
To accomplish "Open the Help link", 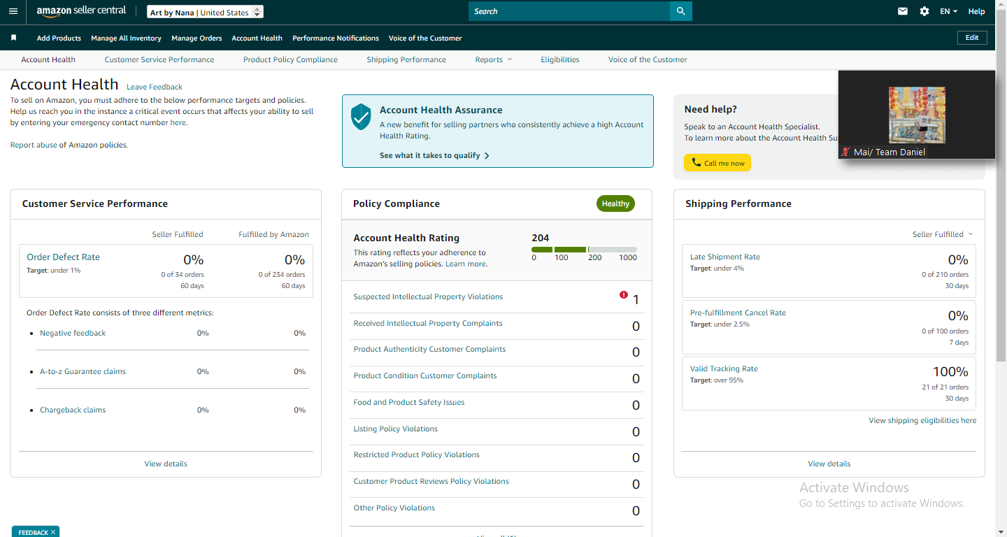I will point(976,11).
